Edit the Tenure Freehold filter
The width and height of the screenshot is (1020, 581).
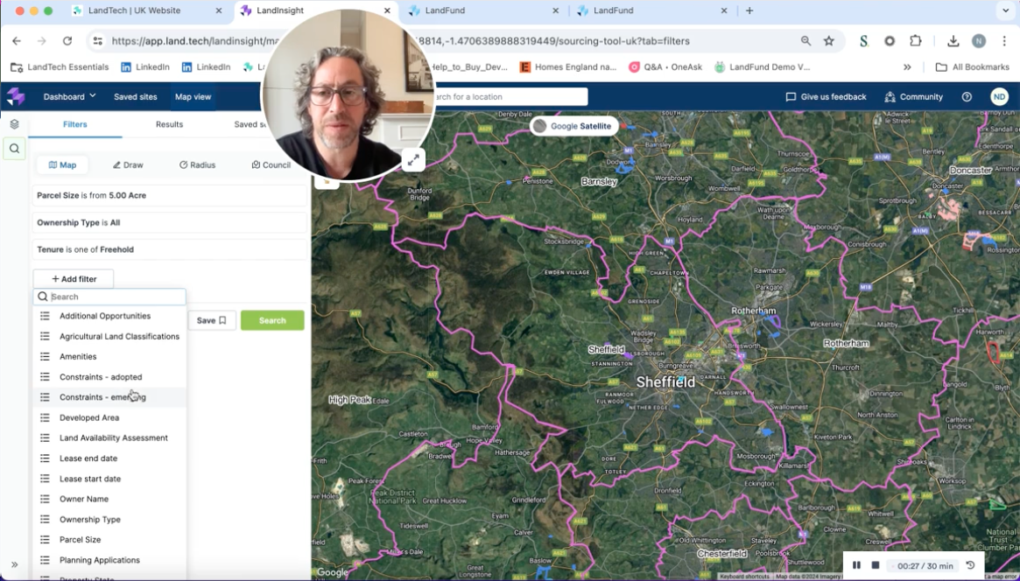[x=169, y=249]
